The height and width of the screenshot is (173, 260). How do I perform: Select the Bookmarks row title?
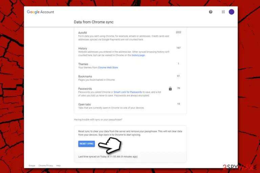85,76
